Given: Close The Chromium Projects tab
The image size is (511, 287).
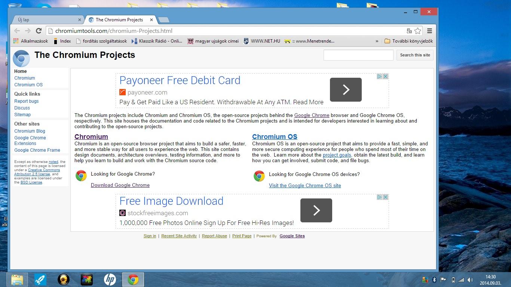Looking at the screenshot, I should tap(152, 20).
